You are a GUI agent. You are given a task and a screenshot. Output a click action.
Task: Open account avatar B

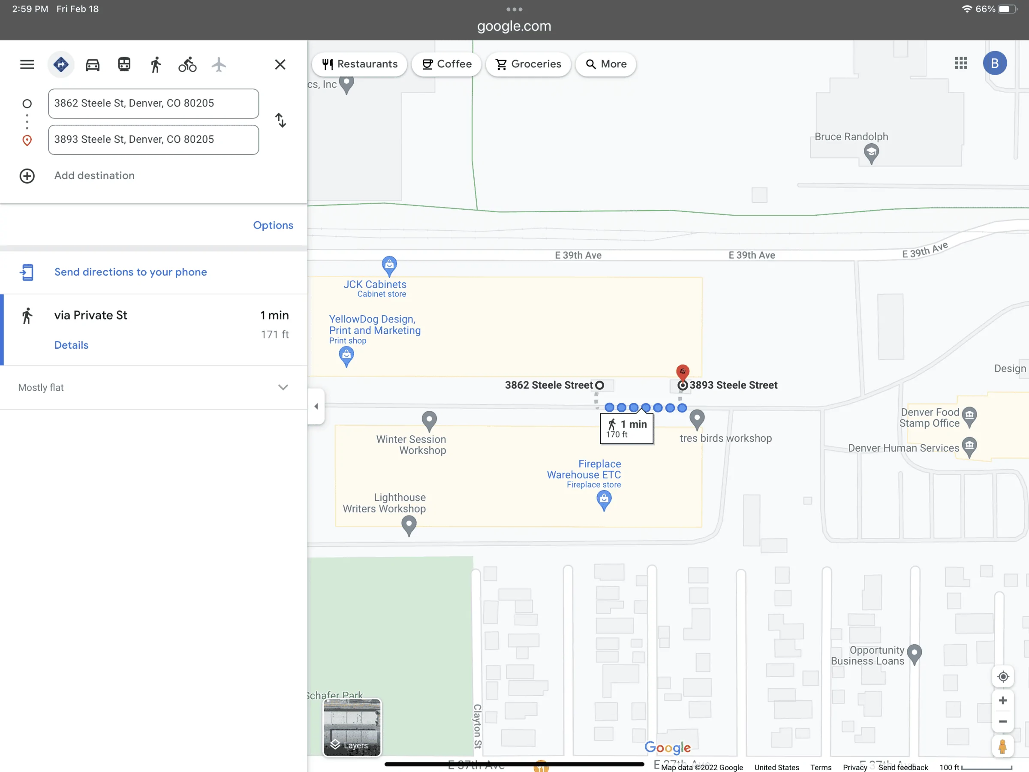(995, 63)
